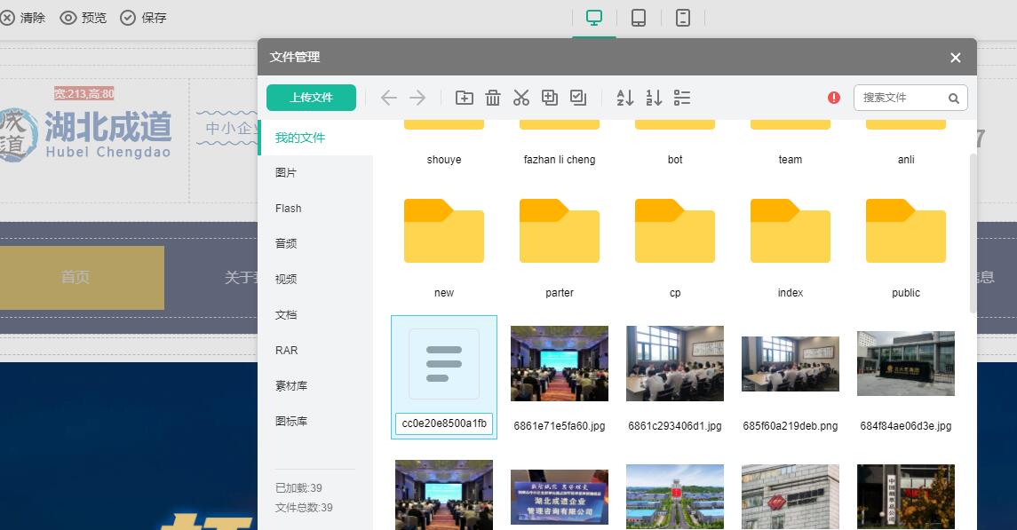Select 我的文件 in the sidebar
The image size is (1017, 530).
click(316, 138)
